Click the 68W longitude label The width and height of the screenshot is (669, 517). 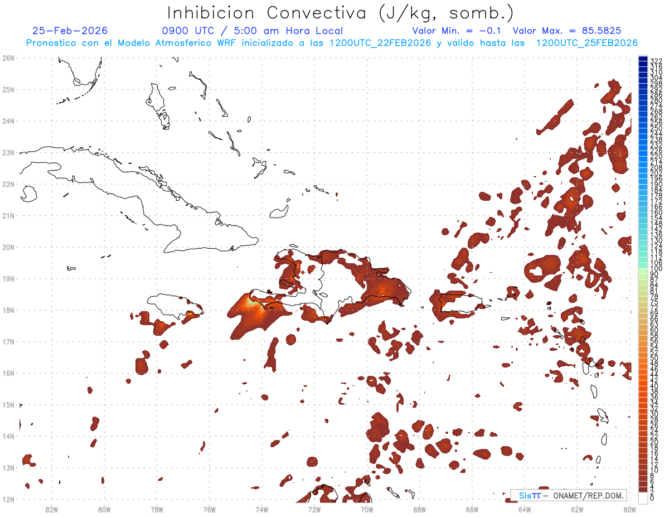pos(420,509)
